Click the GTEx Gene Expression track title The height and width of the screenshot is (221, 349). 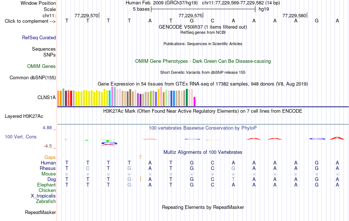[203, 84]
